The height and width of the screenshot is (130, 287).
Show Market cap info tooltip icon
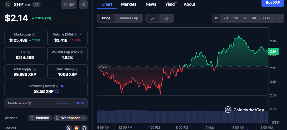click(34, 34)
